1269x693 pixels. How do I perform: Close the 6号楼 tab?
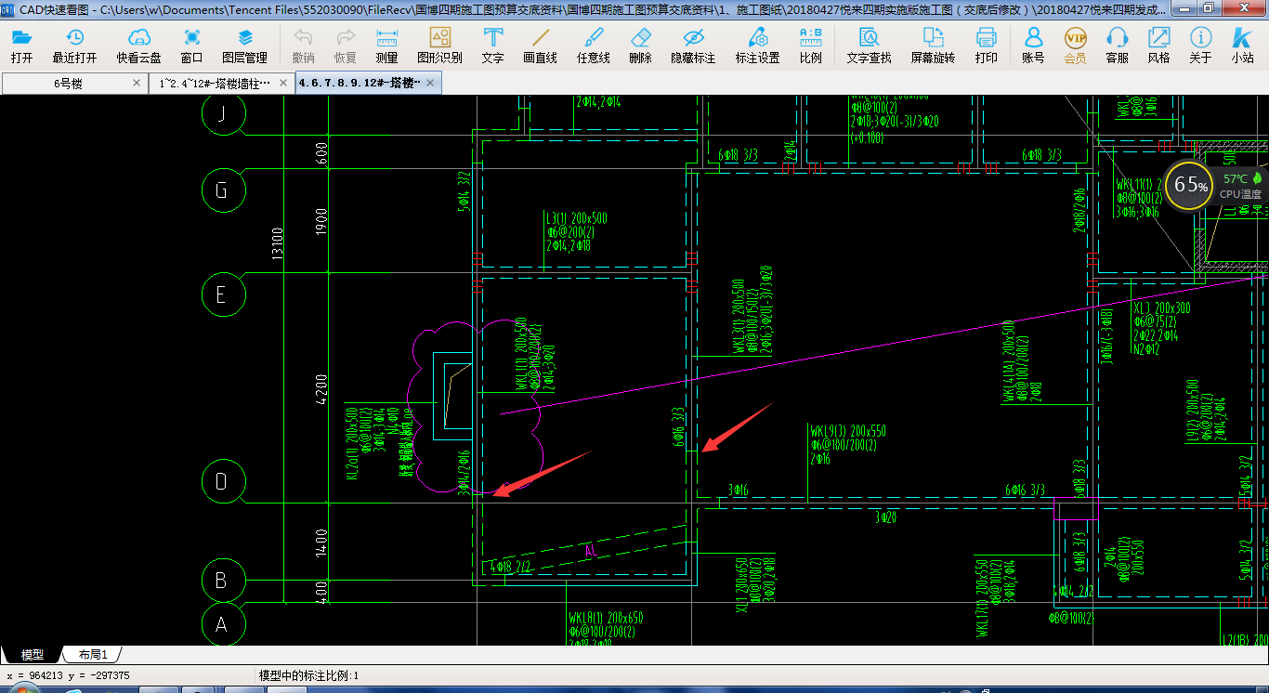pyautogui.click(x=137, y=83)
